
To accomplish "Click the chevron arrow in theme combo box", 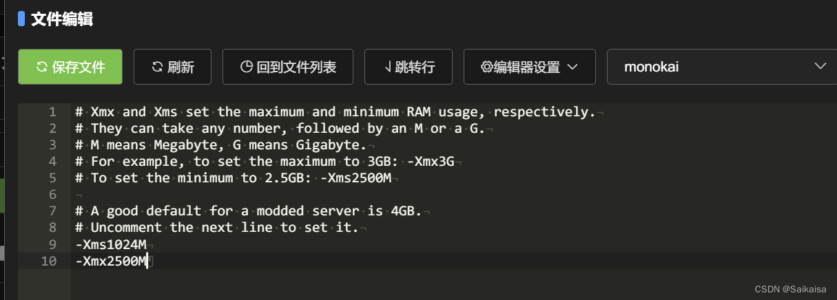I will click(x=820, y=66).
